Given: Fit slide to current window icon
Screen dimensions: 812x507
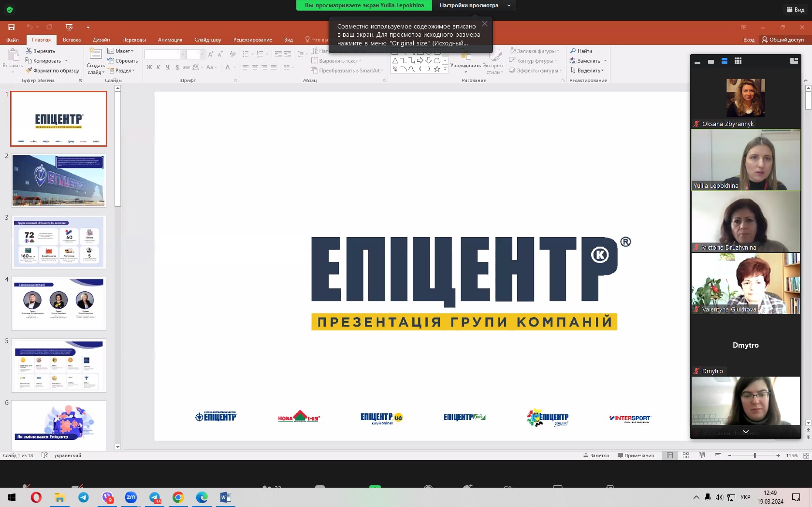Looking at the screenshot, I should click(806, 455).
